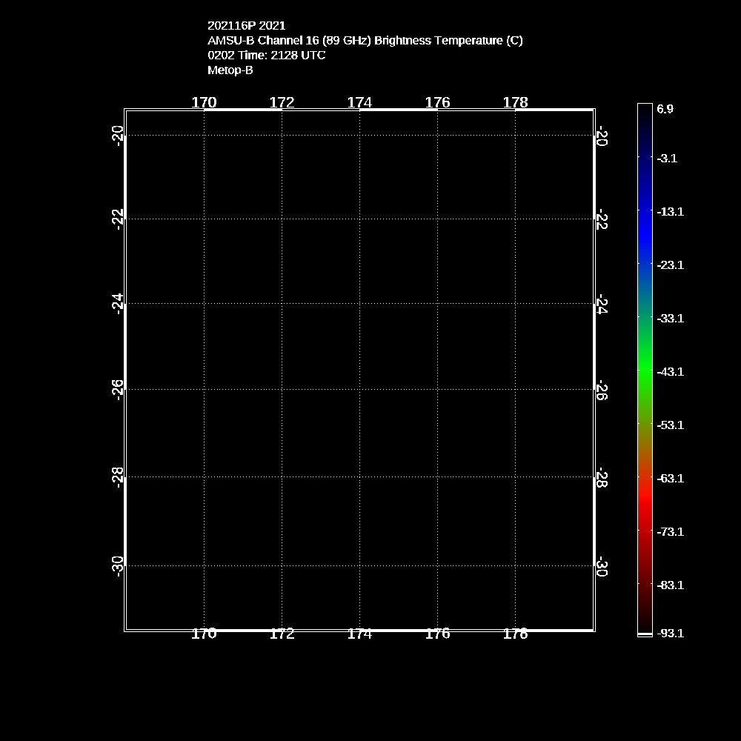Click the -20 latitude label on left axis

pyautogui.click(x=117, y=136)
